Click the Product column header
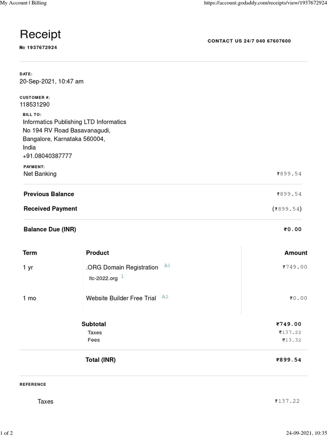Viewport: 327px width, 436px height. (x=98, y=252)
